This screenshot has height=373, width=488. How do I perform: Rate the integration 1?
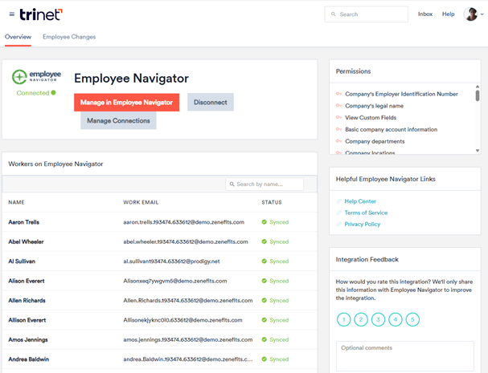(x=343, y=319)
